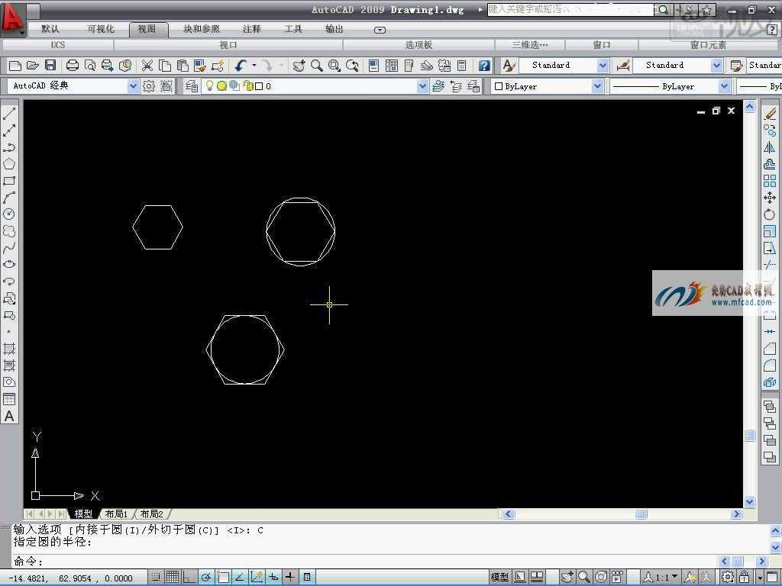The image size is (782, 586).
Task: Switch to the 布局2 layout tab
Action: click(152, 514)
